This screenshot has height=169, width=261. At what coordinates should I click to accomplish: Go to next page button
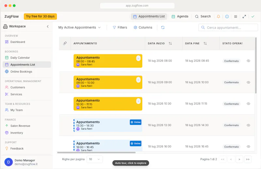(239, 159)
